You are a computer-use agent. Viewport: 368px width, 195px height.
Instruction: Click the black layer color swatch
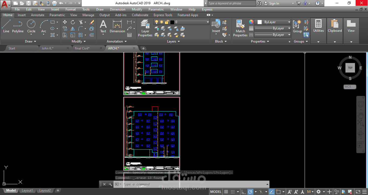coord(172,22)
